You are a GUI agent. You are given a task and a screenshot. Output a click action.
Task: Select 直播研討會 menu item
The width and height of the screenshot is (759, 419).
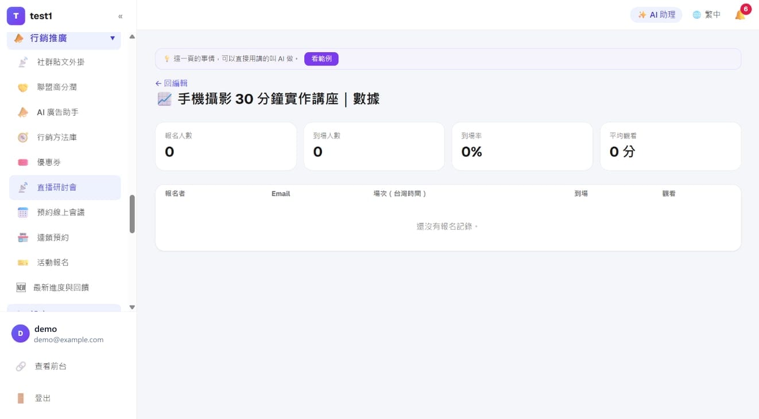click(65, 187)
